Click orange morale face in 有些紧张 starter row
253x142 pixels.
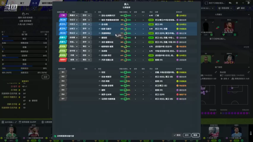tap(177, 46)
